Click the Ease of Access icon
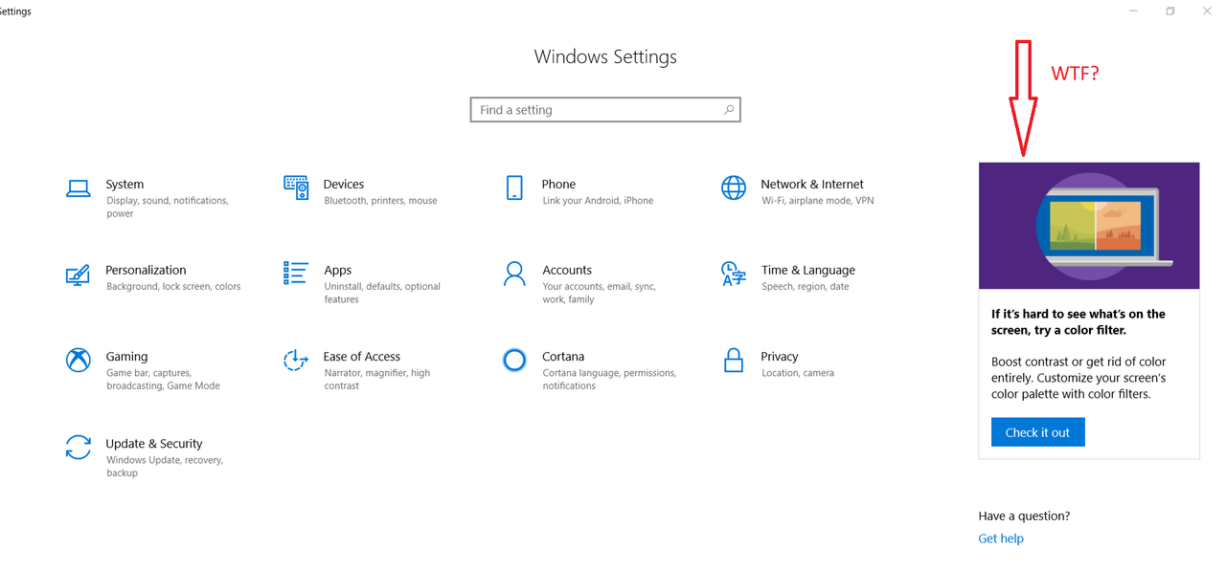The height and width of the screenshot is (571, 1226). pos(296,360)
